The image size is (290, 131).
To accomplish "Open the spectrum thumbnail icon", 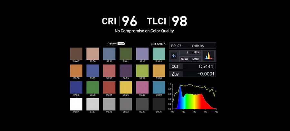I will coord(209,55).
